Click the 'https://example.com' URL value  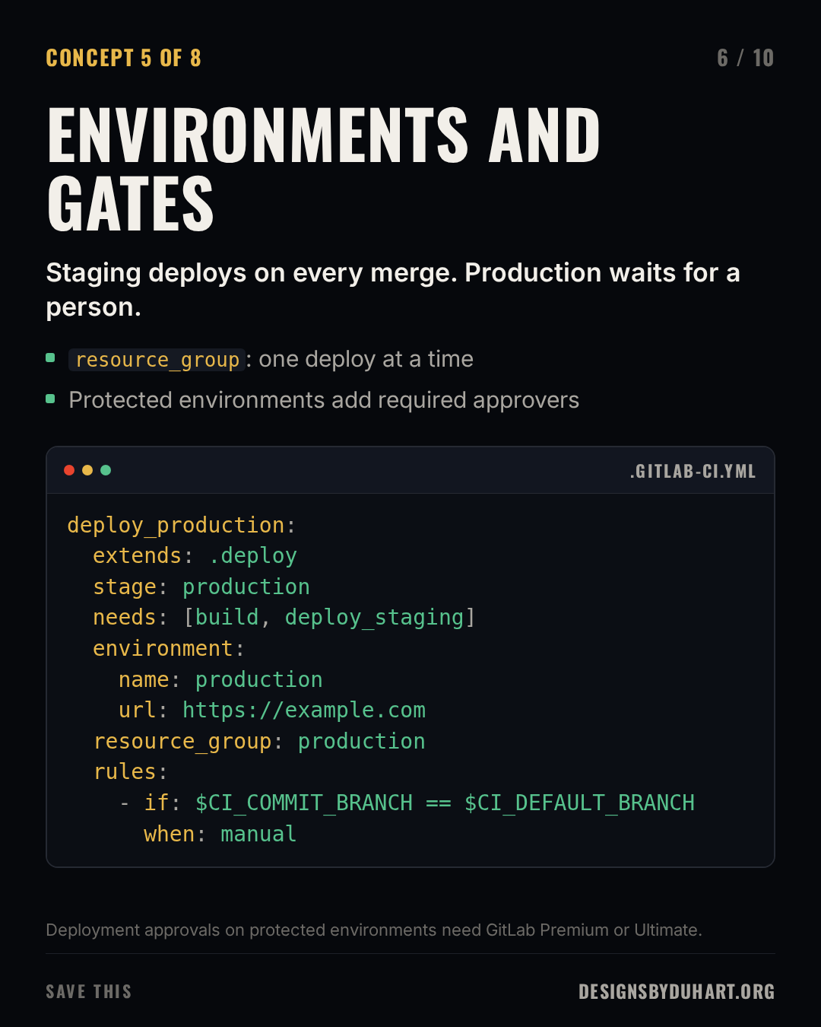[x=304, y=711]
